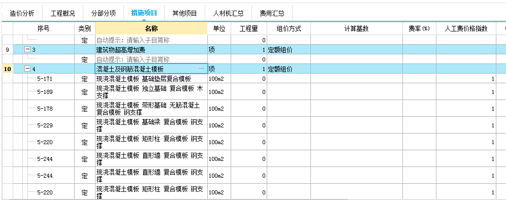Click the 费率(%) column header
The image size is (506, 200).
click(419, 29)
